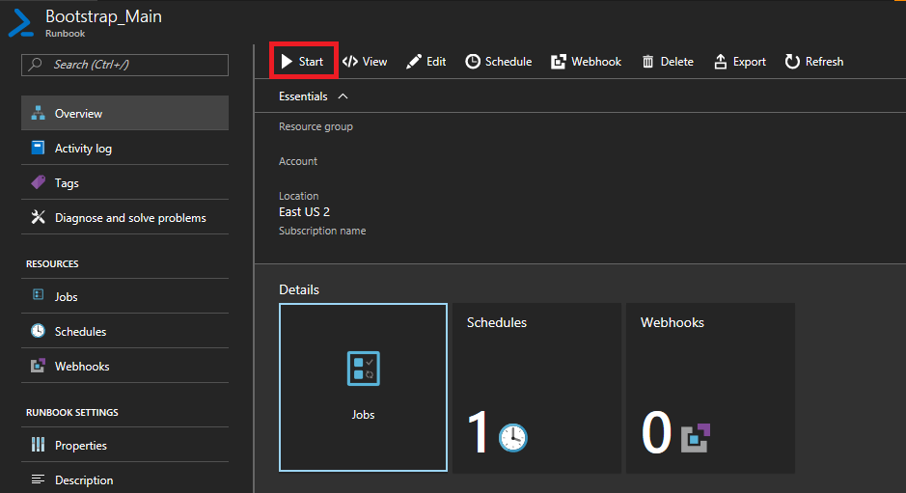The width and height of the screenshot is (906, 493).
Task: Click the Refresh button label
Action: tap(825, 62)
